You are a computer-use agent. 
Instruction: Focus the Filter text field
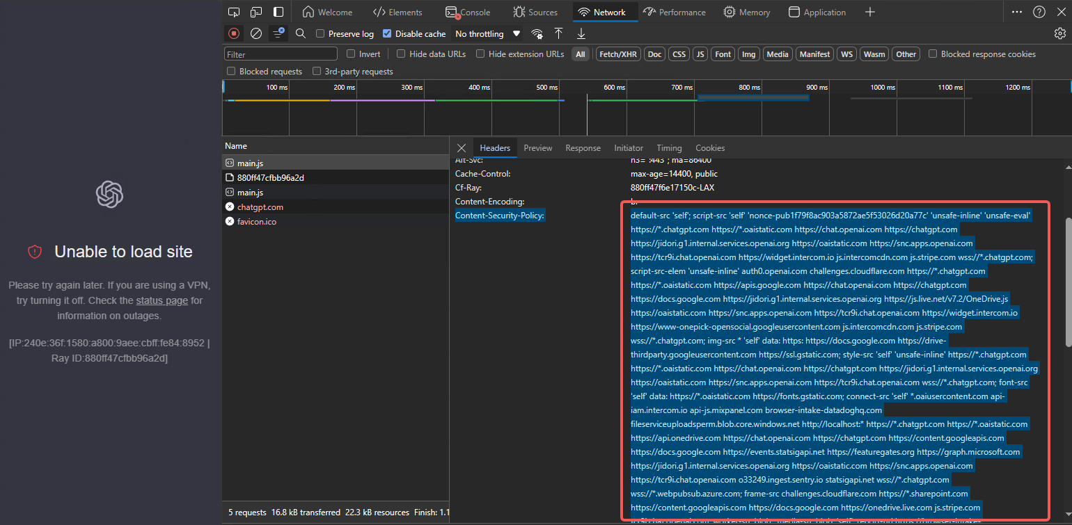281,54
